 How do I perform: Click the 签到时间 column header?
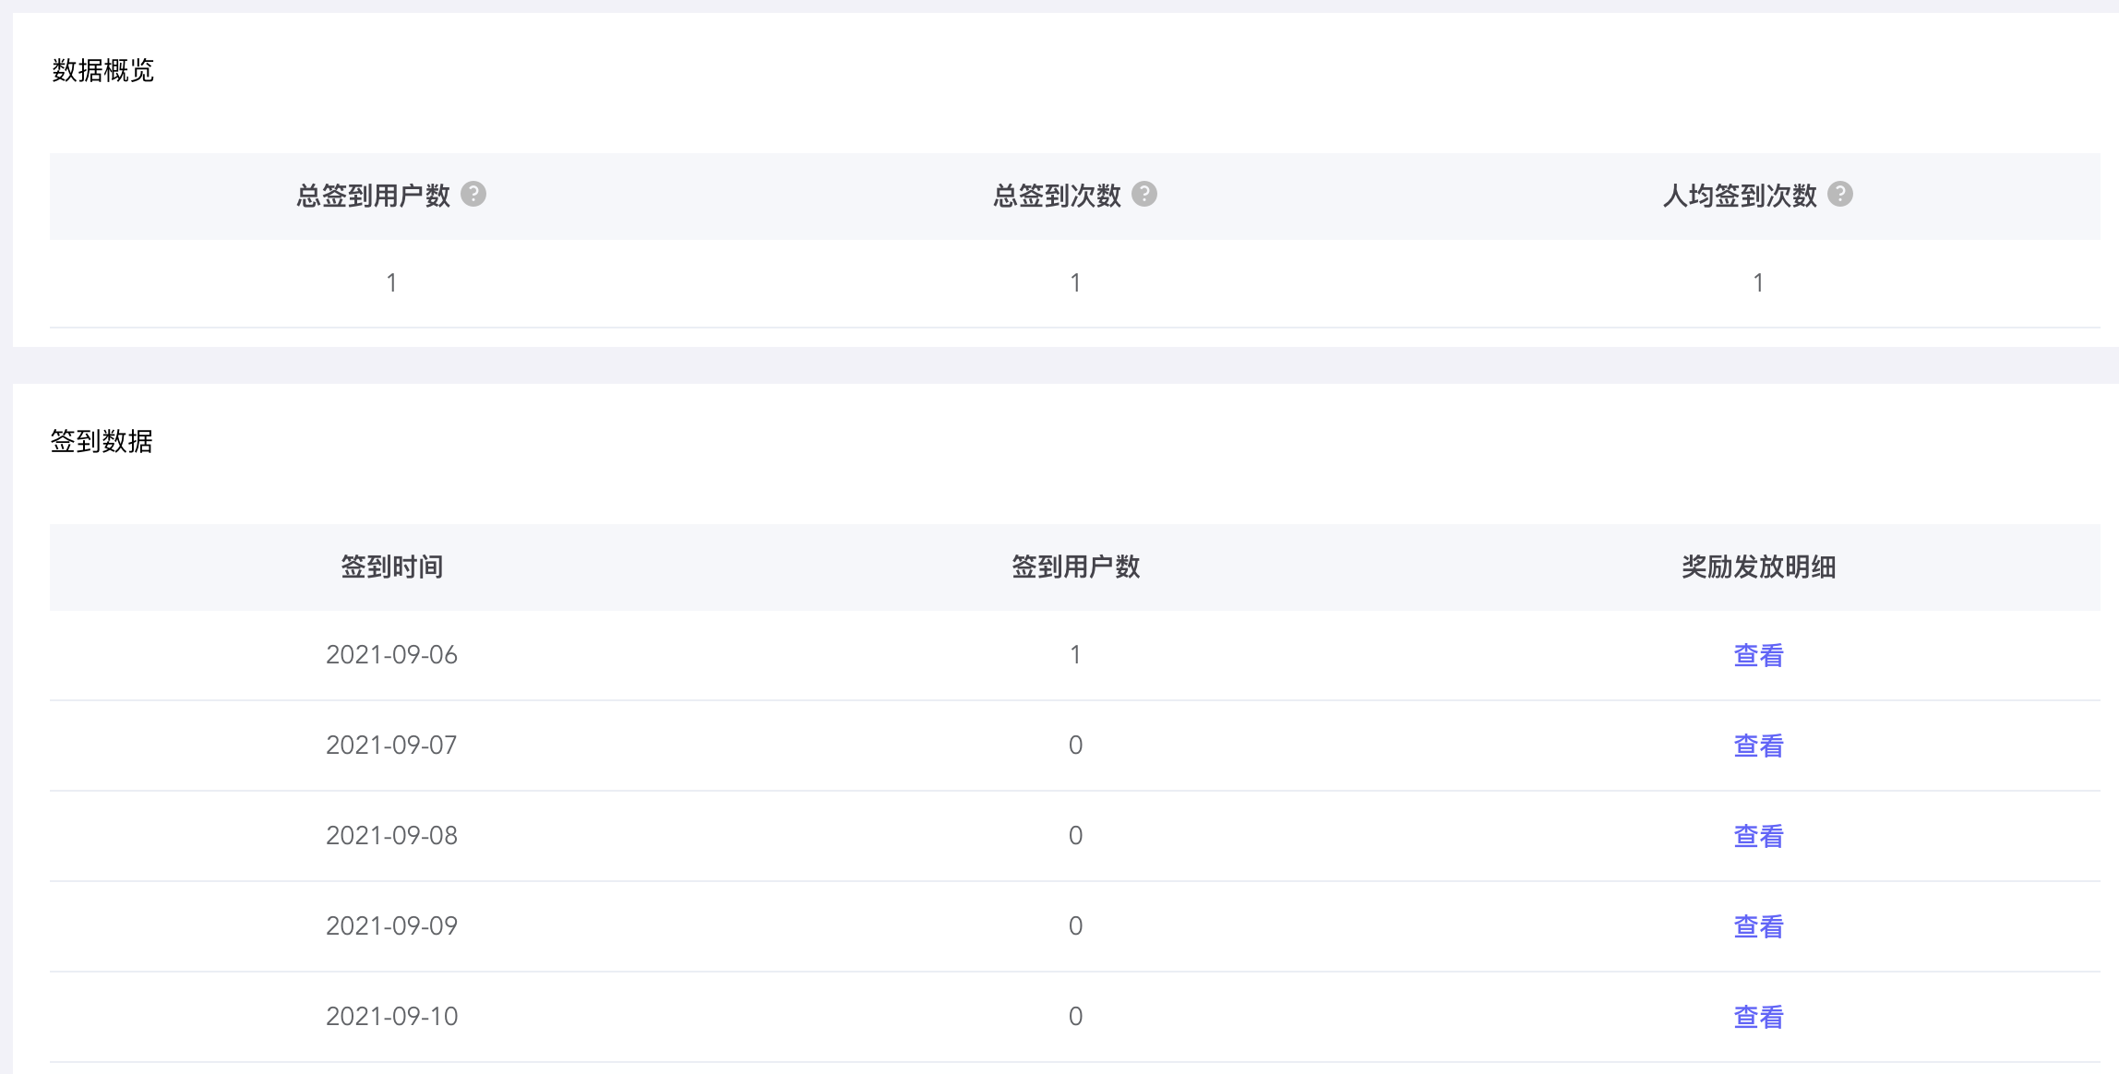tap(392, 567)
